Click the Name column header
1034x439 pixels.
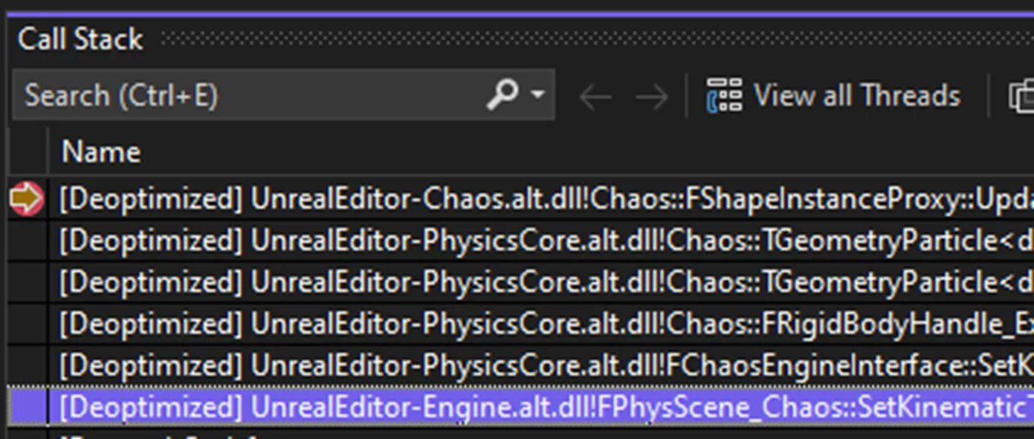pyautogui.click(x=101, y=151)
